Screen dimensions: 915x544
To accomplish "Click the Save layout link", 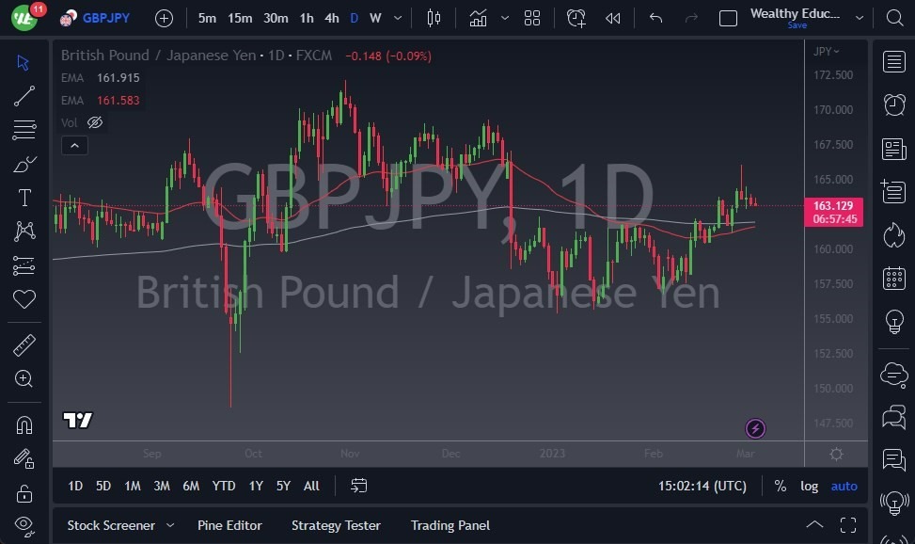I will (x=797, y=25).
